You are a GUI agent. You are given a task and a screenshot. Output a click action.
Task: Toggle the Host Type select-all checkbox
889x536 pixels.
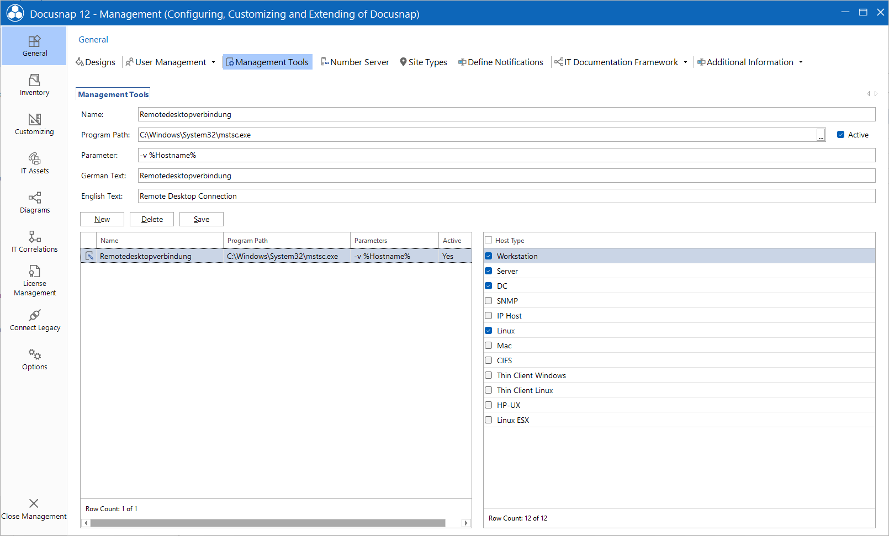(x=488, y=240)
